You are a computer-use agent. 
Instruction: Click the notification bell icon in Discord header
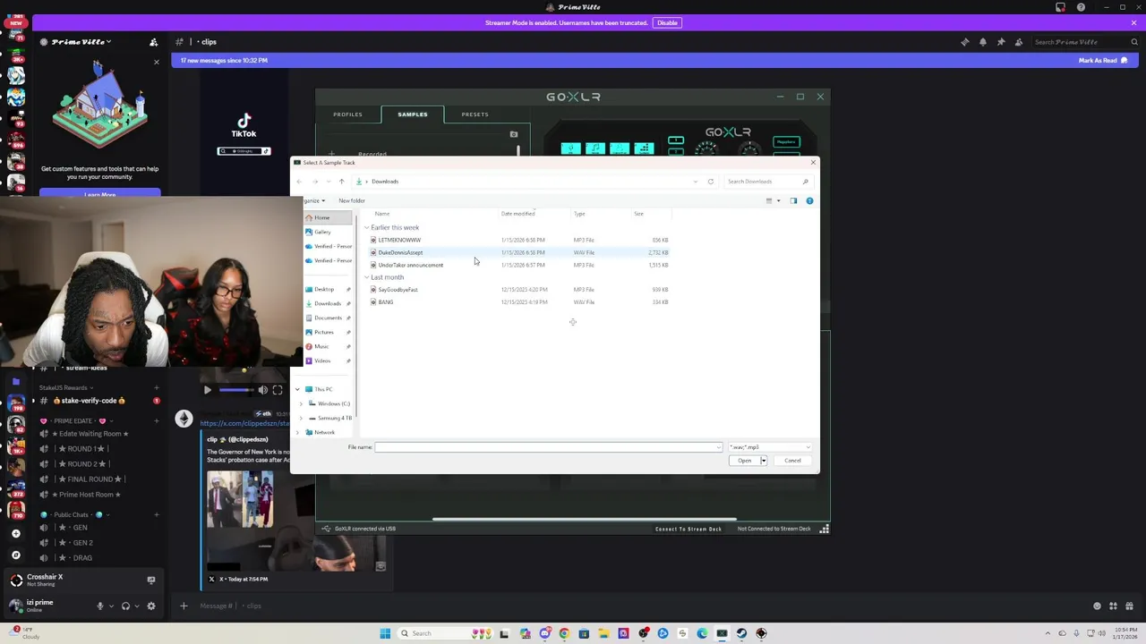(983, 42)
